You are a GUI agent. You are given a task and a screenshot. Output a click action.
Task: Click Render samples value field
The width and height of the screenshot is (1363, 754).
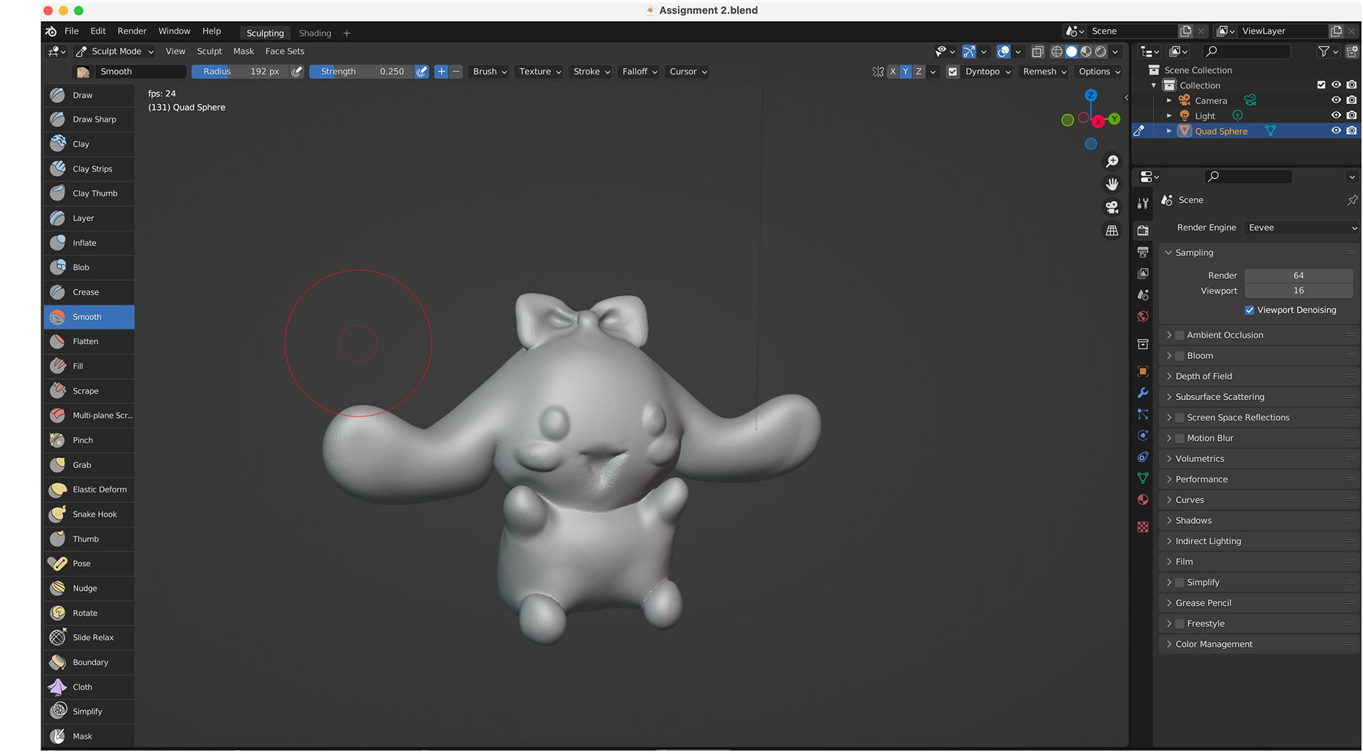1298,275
